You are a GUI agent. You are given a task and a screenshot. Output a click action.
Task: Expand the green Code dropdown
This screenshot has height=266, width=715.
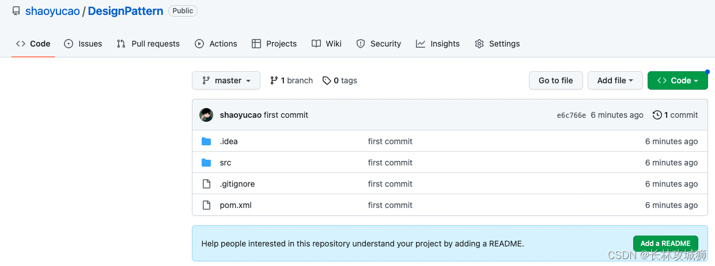tap(678, 80)
